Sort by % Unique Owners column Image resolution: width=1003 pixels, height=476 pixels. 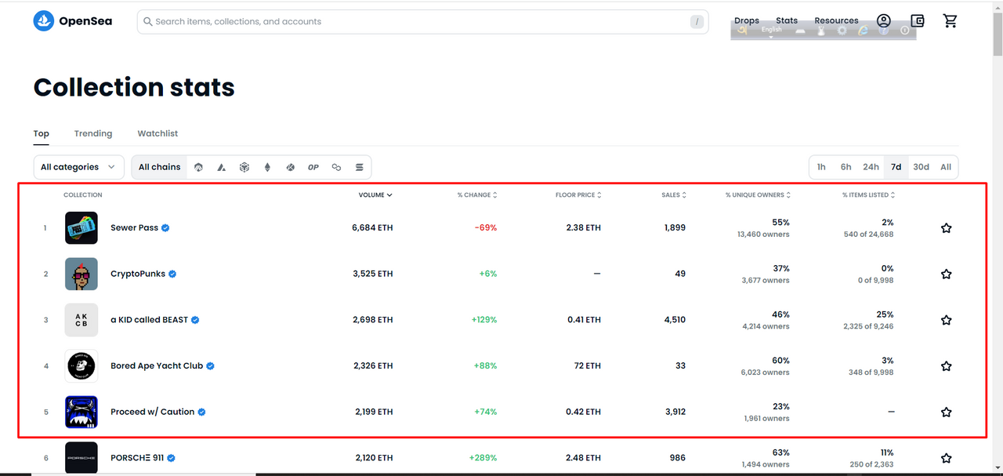[x=758, y=194]
